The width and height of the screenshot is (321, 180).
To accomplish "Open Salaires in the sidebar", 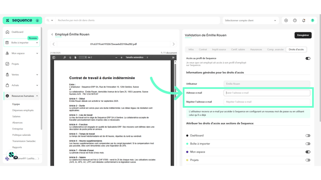I will [16, 116].
